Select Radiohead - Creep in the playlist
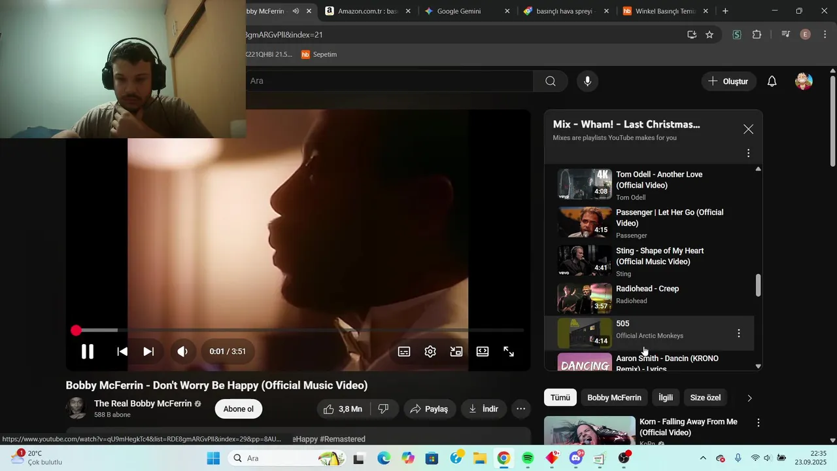 650,298
